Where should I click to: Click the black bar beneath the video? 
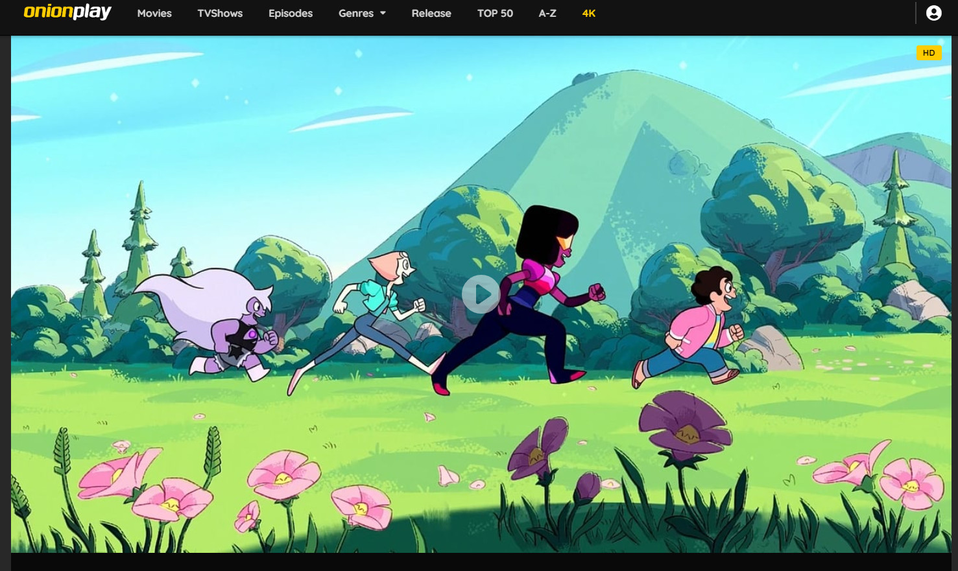480,562
